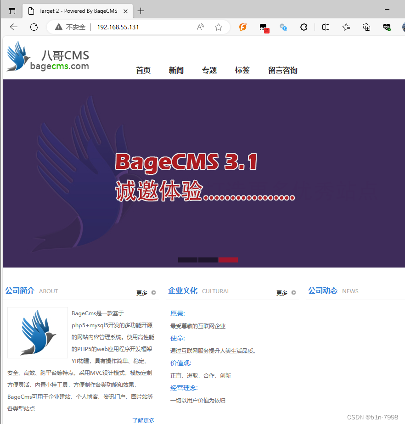
Task: Open the 了解更多 link
Action: click(x=143, y=420)
